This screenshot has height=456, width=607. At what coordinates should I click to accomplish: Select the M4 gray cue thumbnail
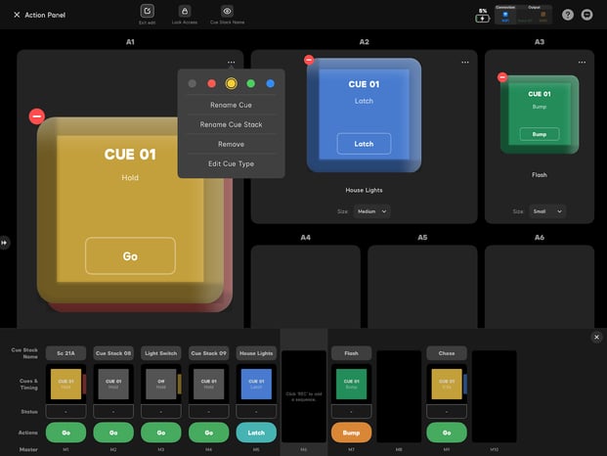pyautogui.click(x=208, y=384)
